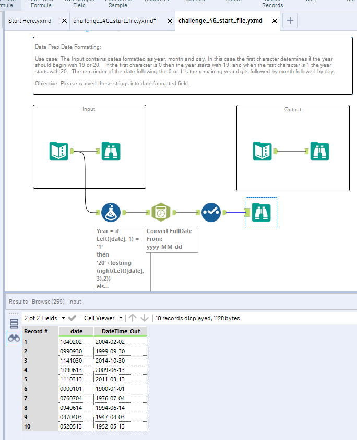The image size is (357, 440).
Task: Select DateTime_Out cell 1994-06-14
Action: coord(121,408)
